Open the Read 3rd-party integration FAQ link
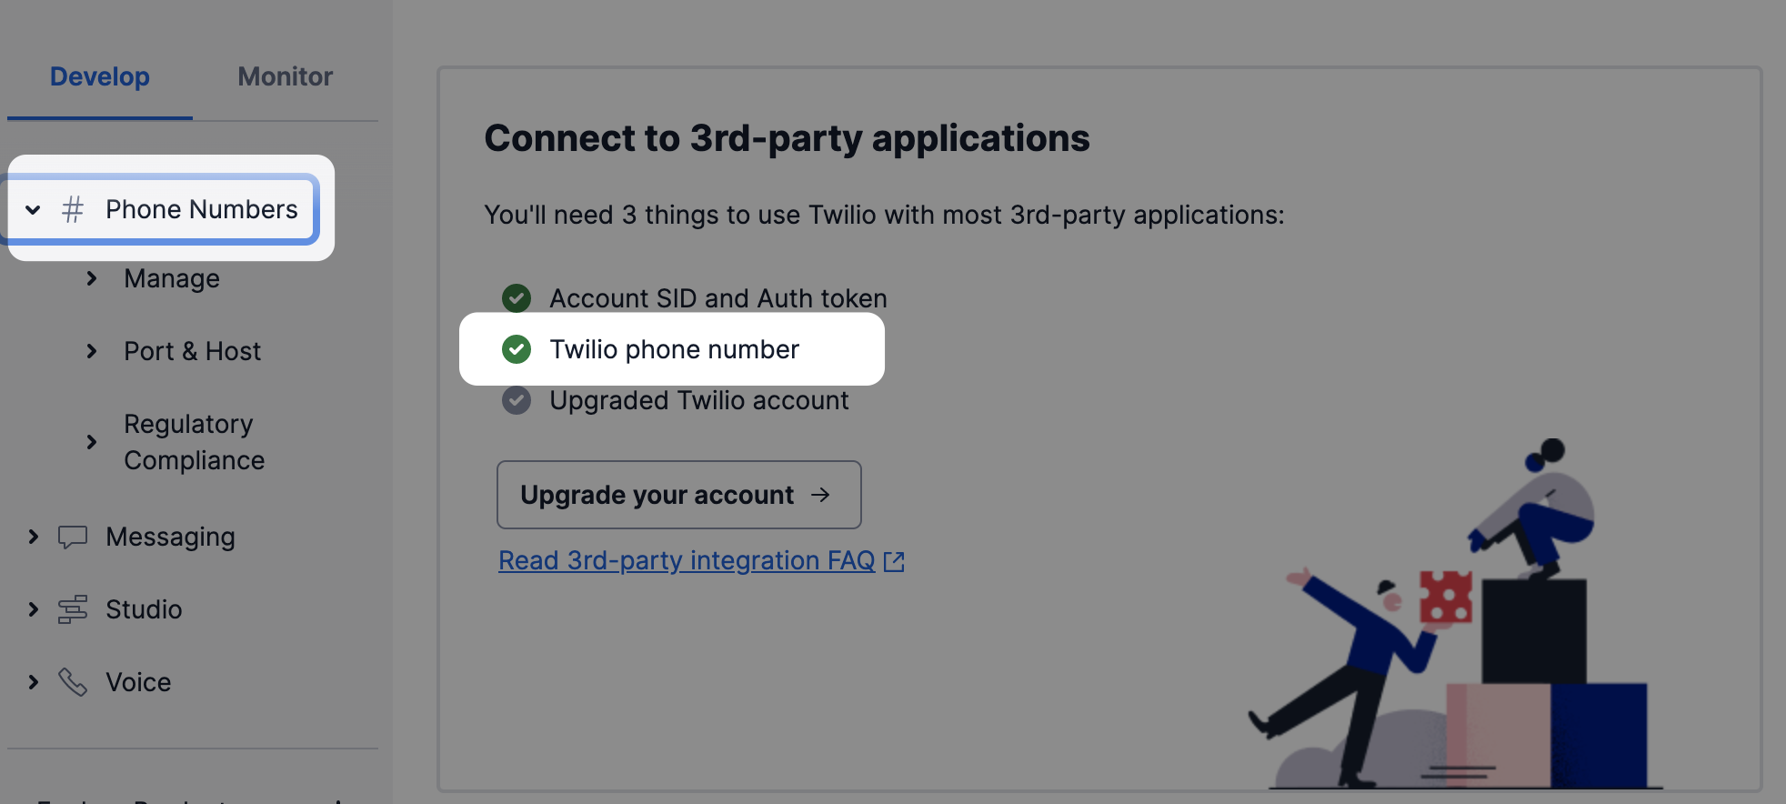The image size is (1786, 804). click(687, 560)
